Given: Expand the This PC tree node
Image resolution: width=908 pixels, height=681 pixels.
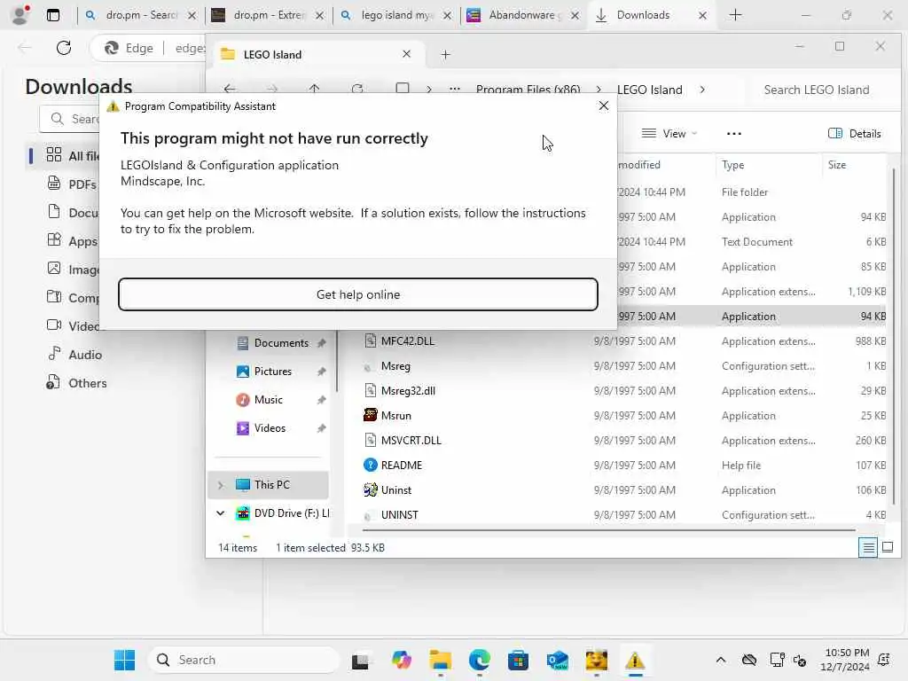Looking at the screenshot, I should [221, 485].
